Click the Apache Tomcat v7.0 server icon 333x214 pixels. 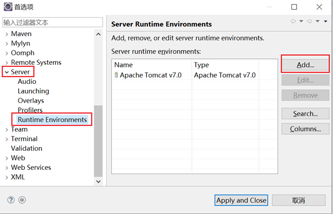pos(116,75)
